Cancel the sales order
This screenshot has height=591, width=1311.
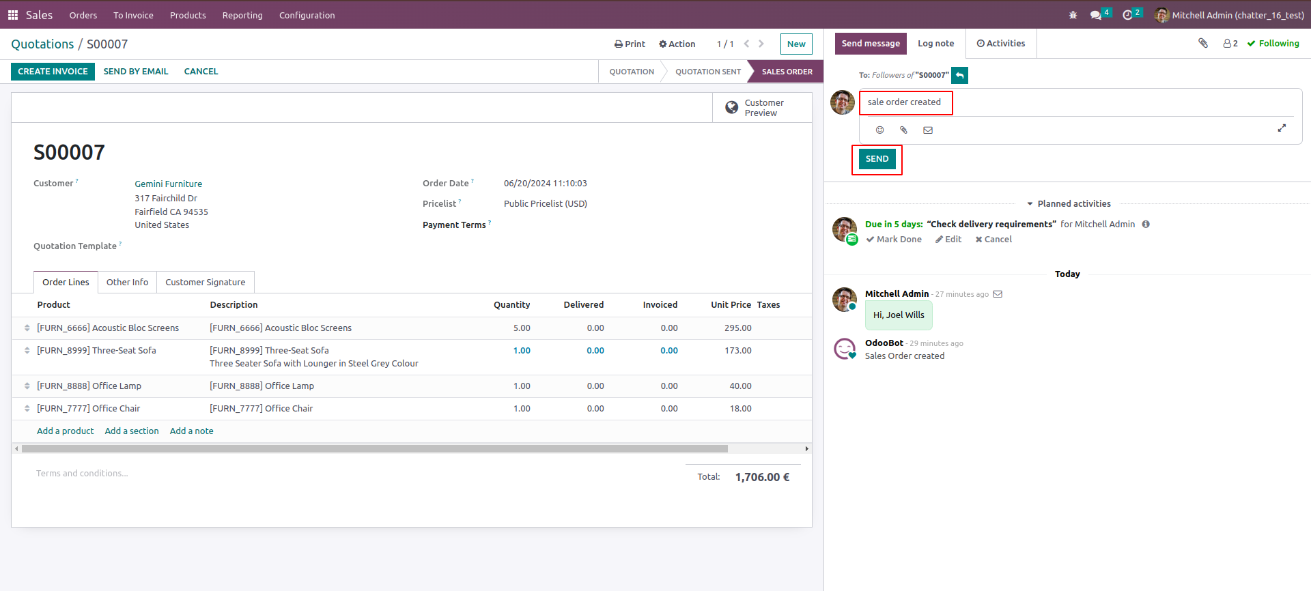click(x=201, y=71)
